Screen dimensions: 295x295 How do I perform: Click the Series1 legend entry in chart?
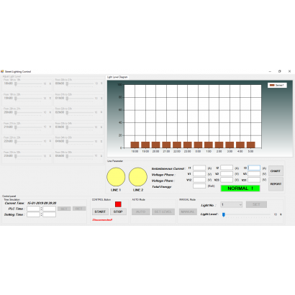(x=277, y=85)
